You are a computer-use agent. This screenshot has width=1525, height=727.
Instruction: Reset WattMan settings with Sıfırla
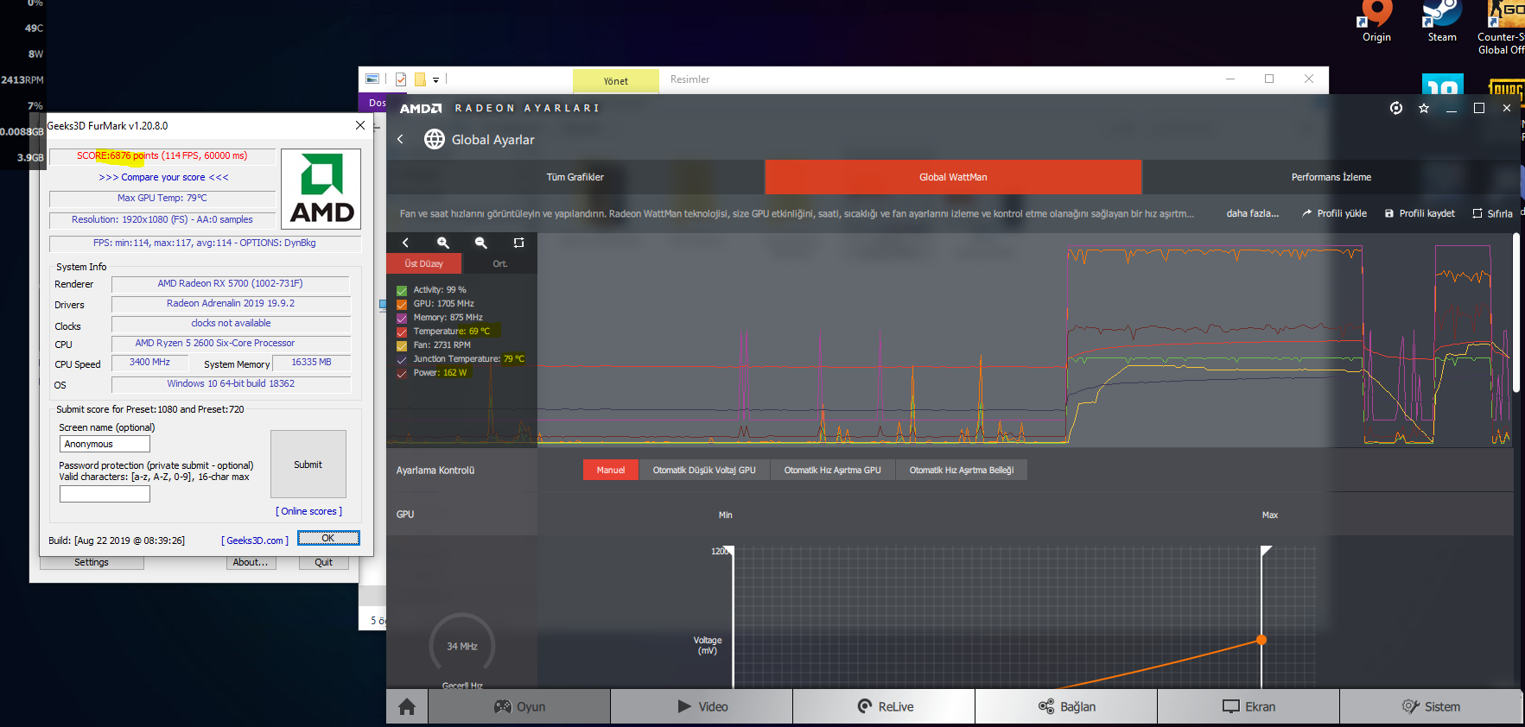[1492, 213]
